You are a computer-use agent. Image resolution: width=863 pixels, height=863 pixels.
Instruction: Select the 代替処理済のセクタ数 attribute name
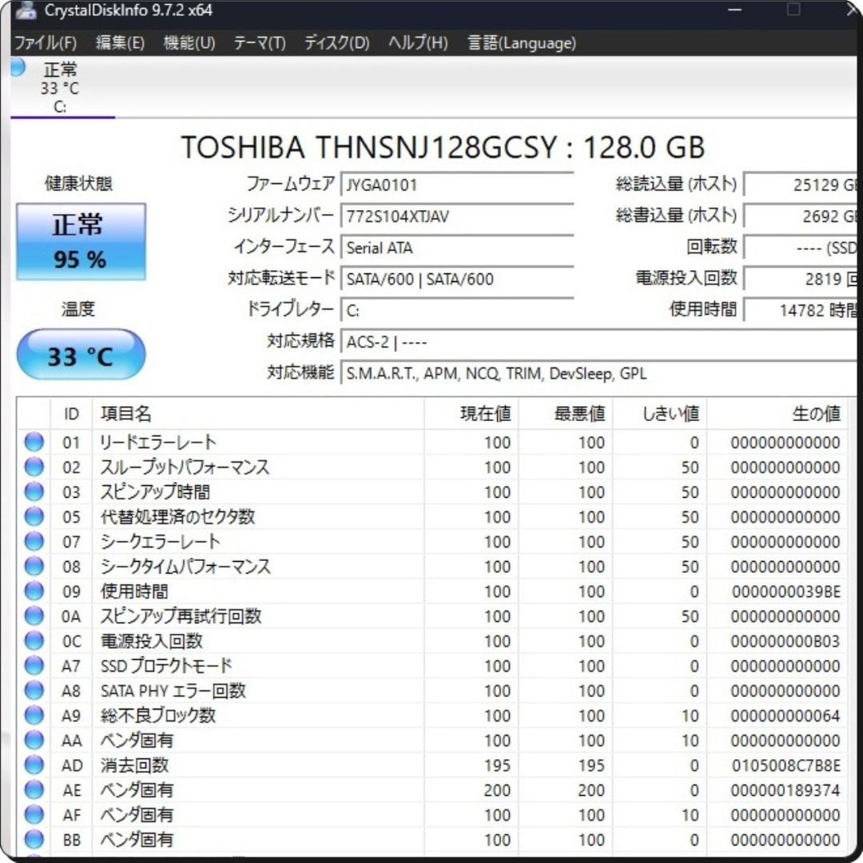177,517
